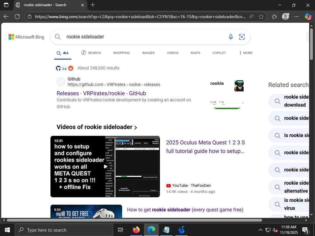This screenshot has height=236, width=315.
Task: Start voice search with microphone icon
Action: (231, 37)
